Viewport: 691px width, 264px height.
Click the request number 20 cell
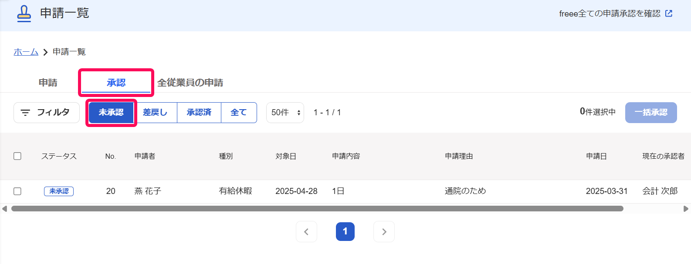(111, 191)
